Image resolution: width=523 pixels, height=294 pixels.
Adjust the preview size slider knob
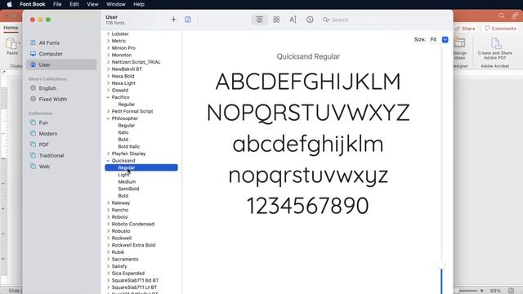(441, 265)
